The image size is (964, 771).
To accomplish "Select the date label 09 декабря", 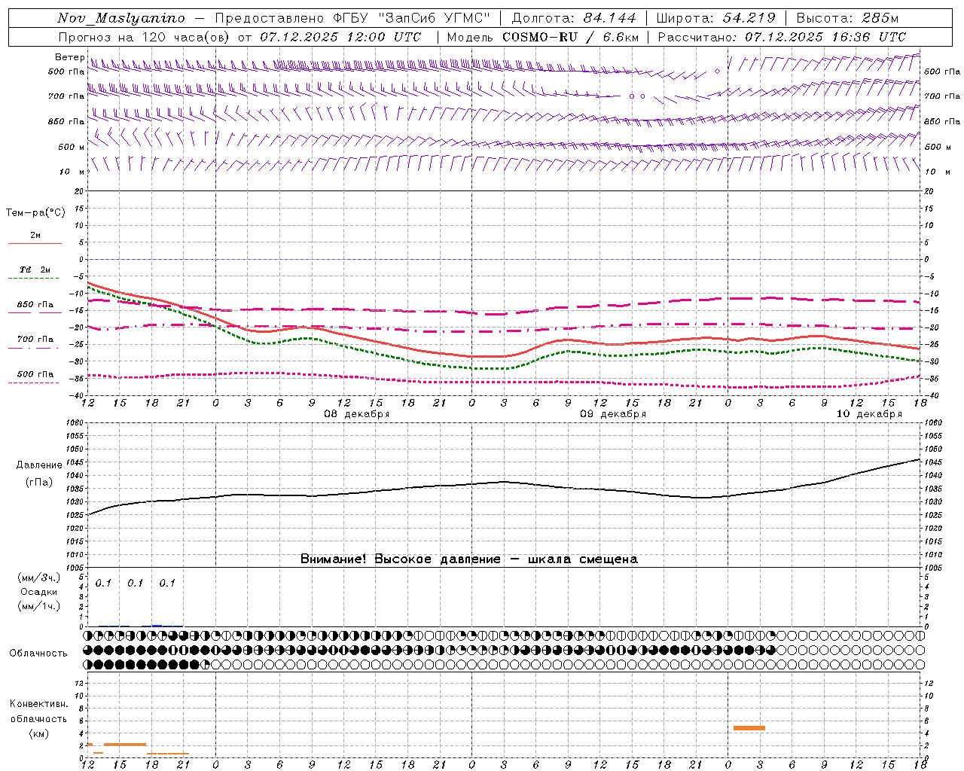I will pos(613,414).
